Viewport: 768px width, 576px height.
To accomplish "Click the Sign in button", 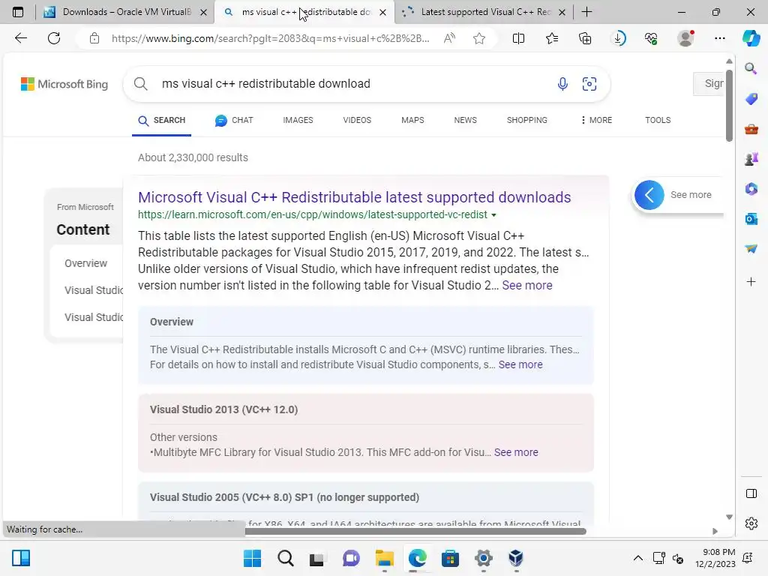I will coord(708,84).
